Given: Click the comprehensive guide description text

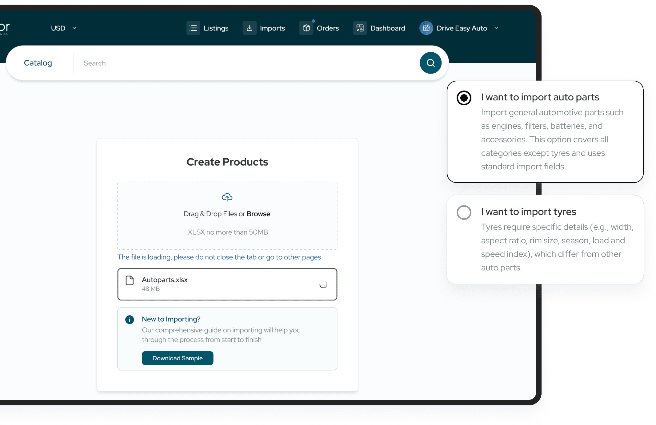Looking at the screenshot, I should 221,335.
